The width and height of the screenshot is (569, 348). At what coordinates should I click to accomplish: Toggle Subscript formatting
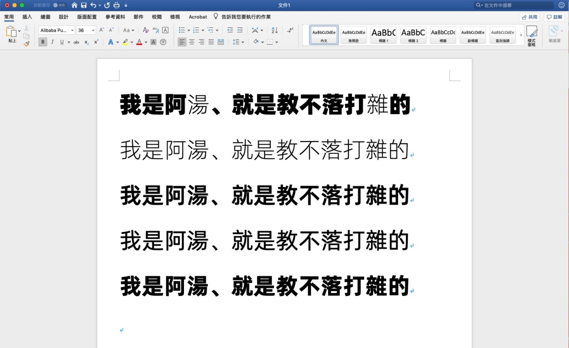86,42
